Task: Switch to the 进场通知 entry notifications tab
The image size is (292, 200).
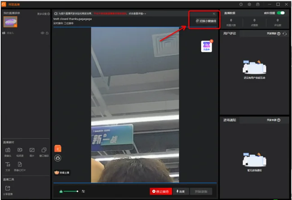Action: pos(230,120)
